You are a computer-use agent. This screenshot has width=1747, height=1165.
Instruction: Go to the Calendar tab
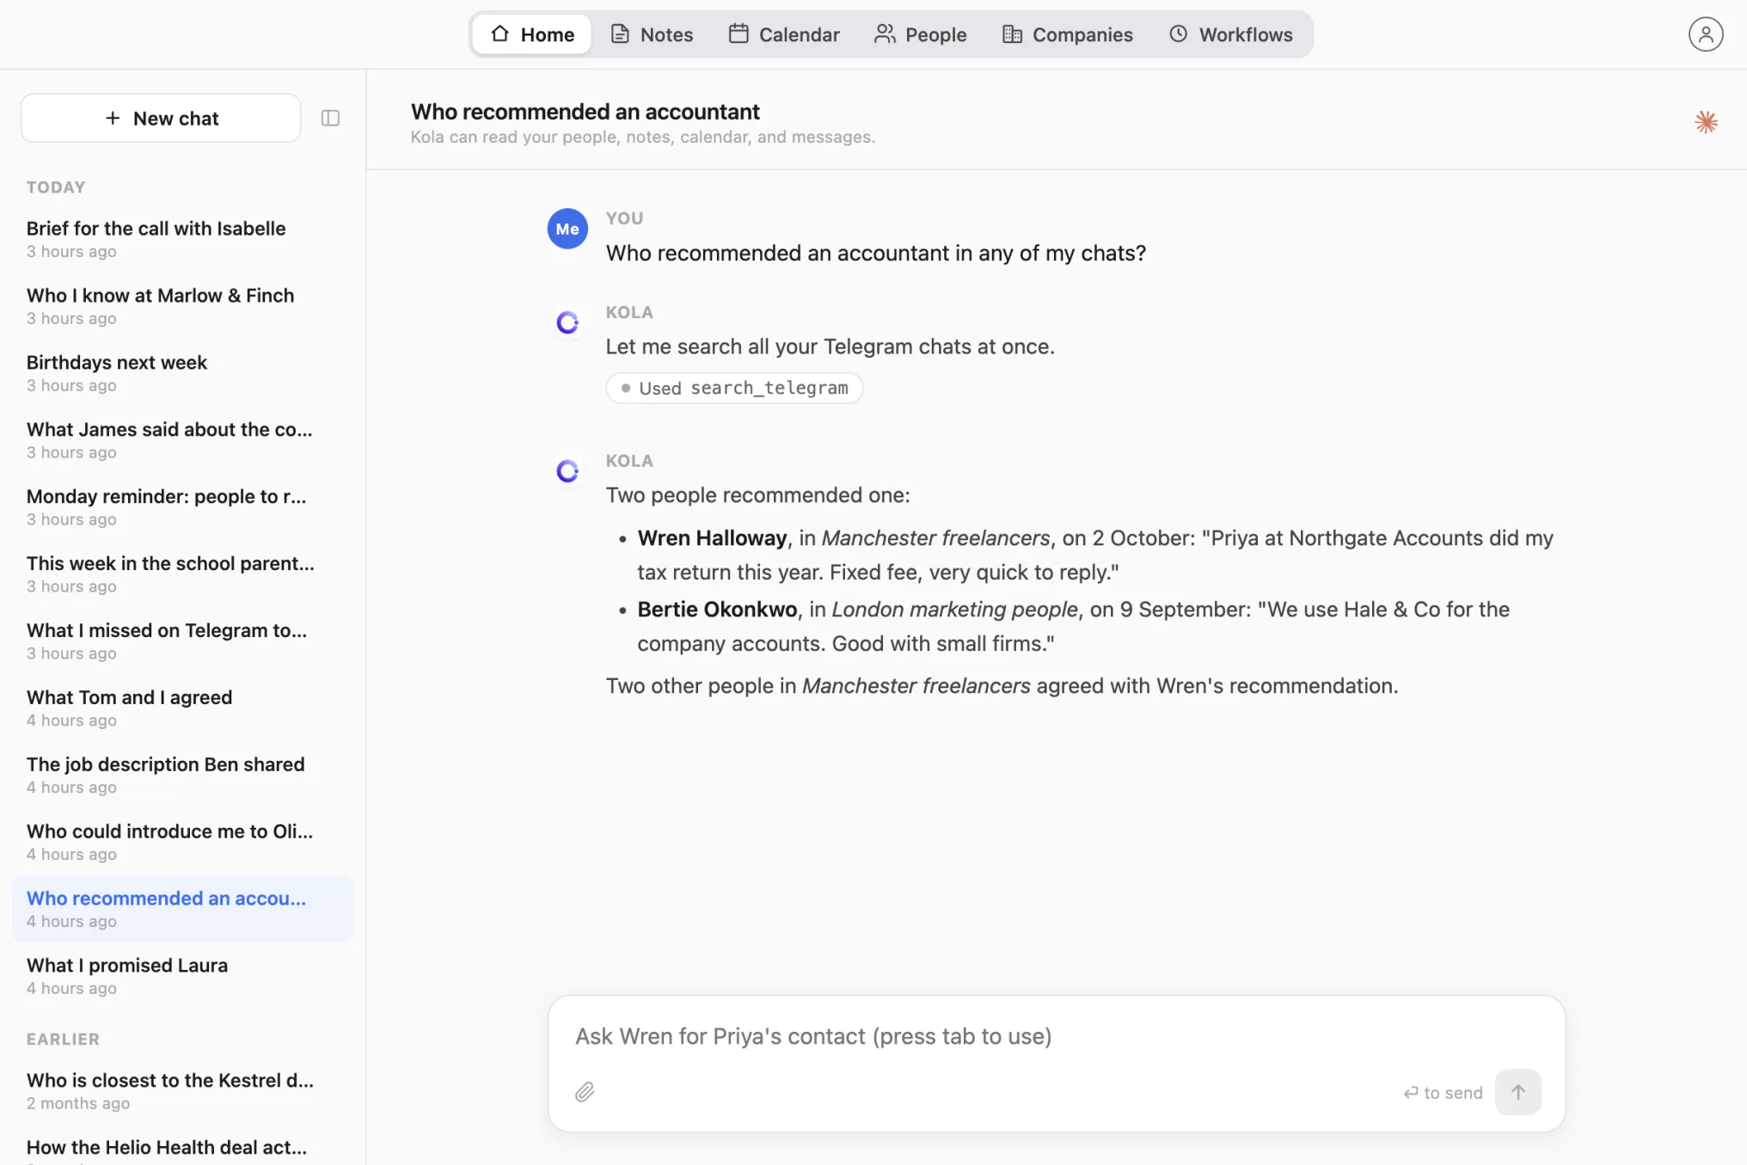pyautogui.click(x=784, y=34)
